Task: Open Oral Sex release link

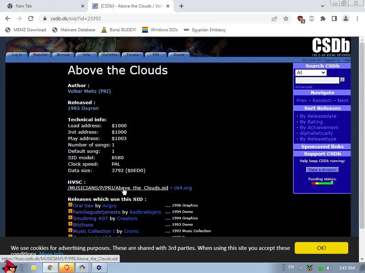Action: pos(83,206)
